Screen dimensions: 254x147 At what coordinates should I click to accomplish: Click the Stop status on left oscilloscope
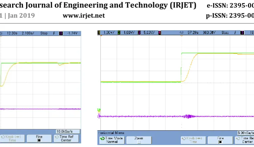point(44,33)
